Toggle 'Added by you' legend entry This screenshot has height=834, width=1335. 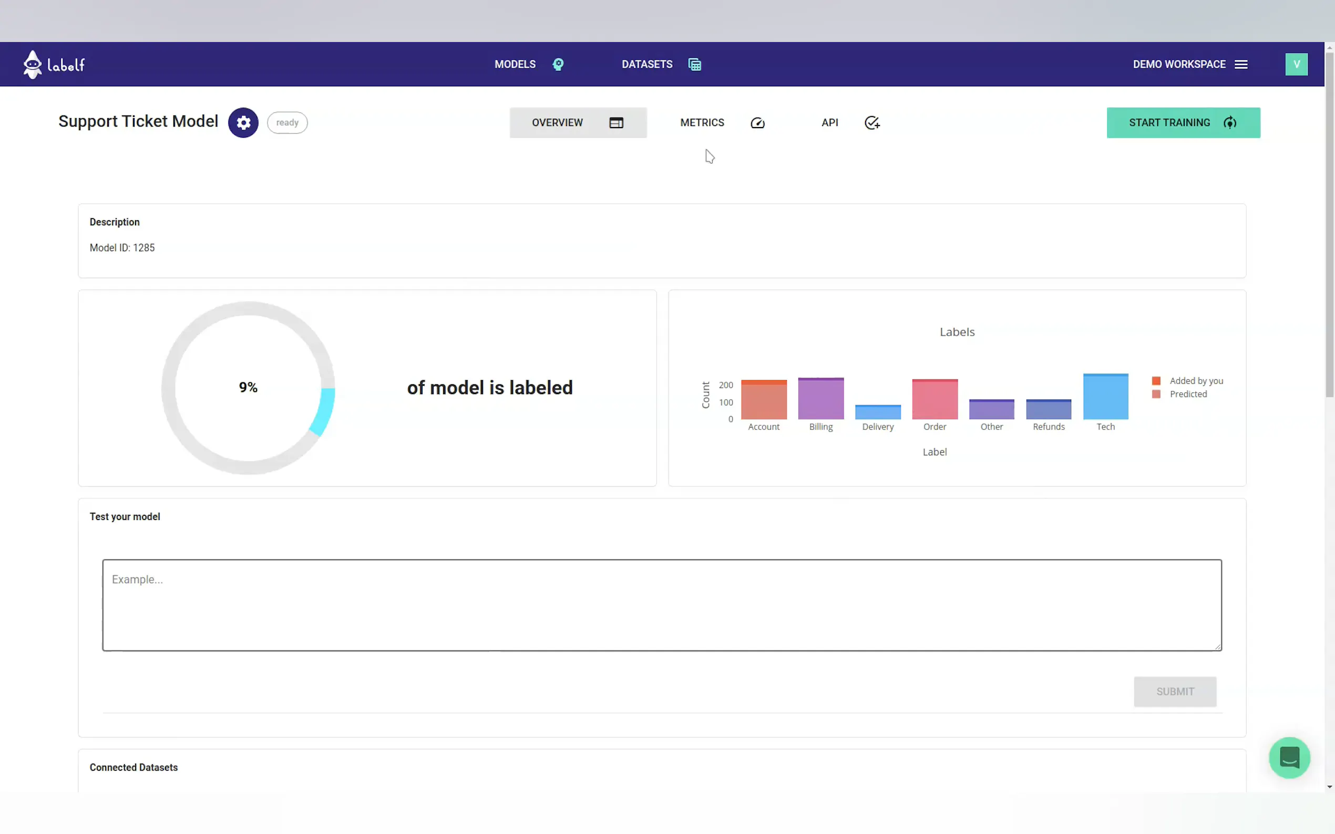pyautogui.click(x=1195, y=381)
